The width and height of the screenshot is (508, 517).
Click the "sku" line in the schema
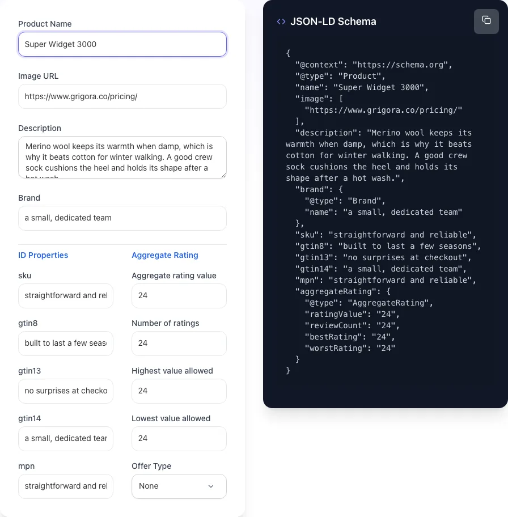tap(386, 235)
